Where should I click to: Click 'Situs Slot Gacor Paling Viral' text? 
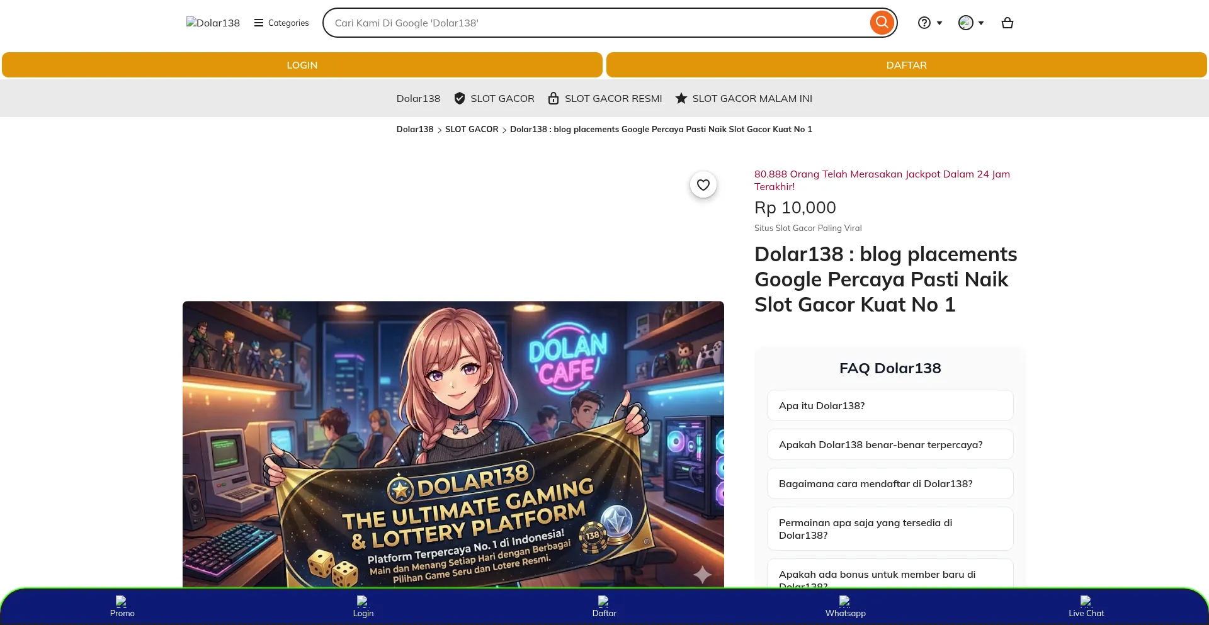[808, 228]
